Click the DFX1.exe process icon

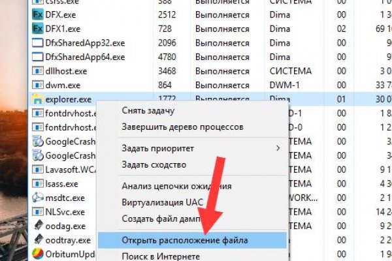38,29
